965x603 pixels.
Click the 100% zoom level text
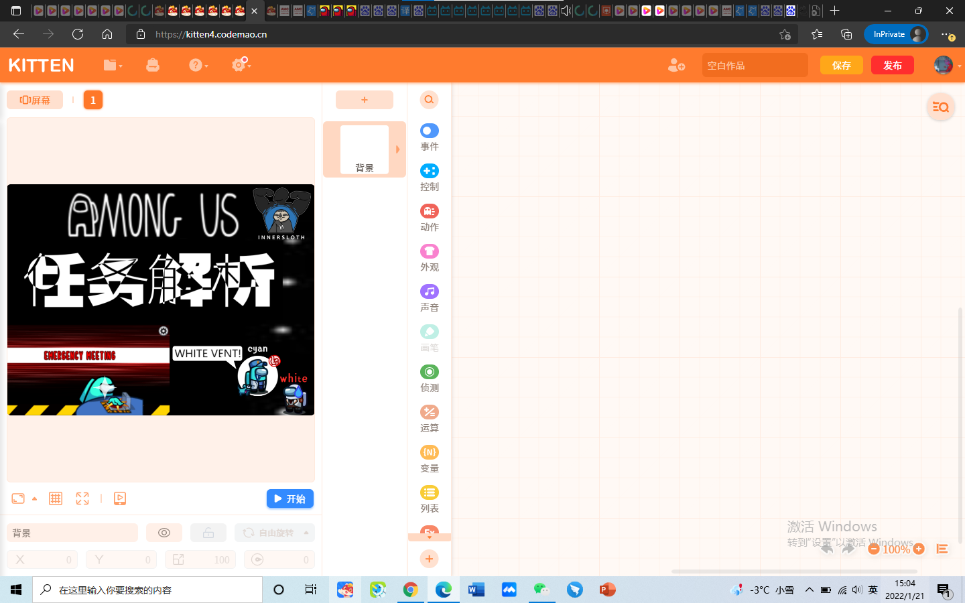point(896,549)
